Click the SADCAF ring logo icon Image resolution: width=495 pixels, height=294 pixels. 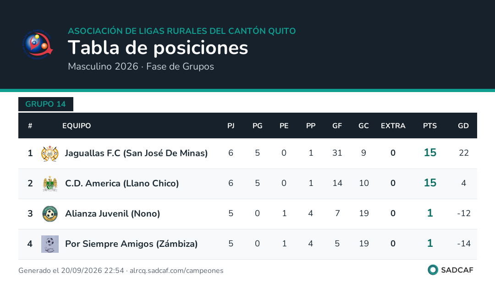tap(433, 270)
